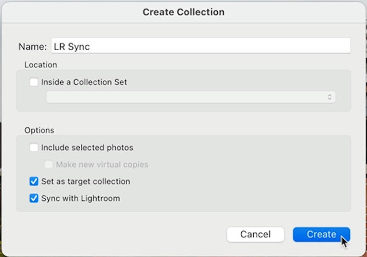The width and height of the screenshot is (367, 257).
Task: Click the Set as target collection label text
Action: coord(86,181)
